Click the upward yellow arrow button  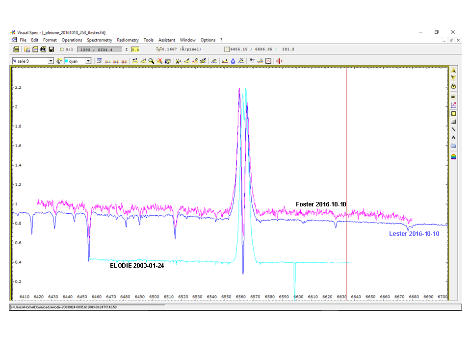(453, 71)
